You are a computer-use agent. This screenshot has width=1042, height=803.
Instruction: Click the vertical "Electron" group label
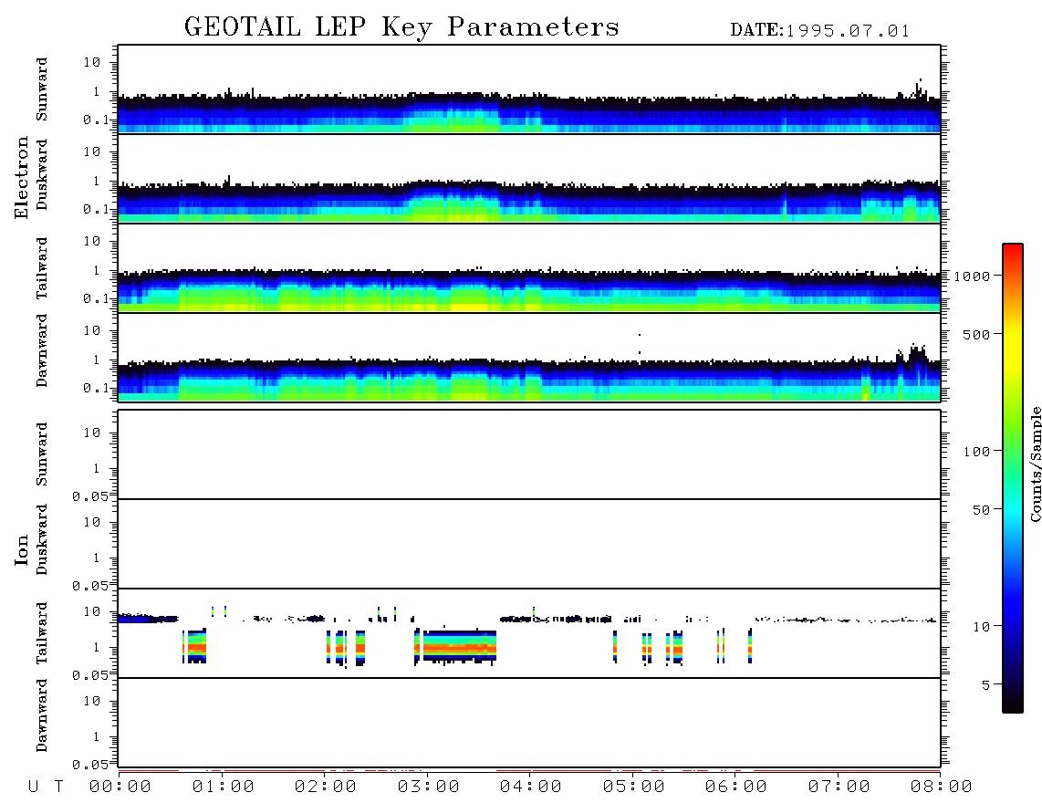tap(21, 178)
